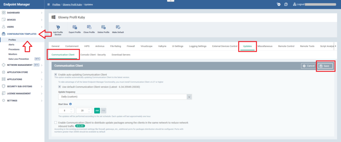Select the PM toggle button
This screenshot has height=142, width=341.
[104, 110]
